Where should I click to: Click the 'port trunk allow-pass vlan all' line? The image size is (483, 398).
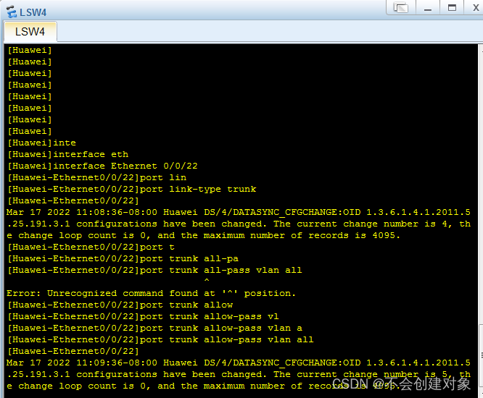160,339
